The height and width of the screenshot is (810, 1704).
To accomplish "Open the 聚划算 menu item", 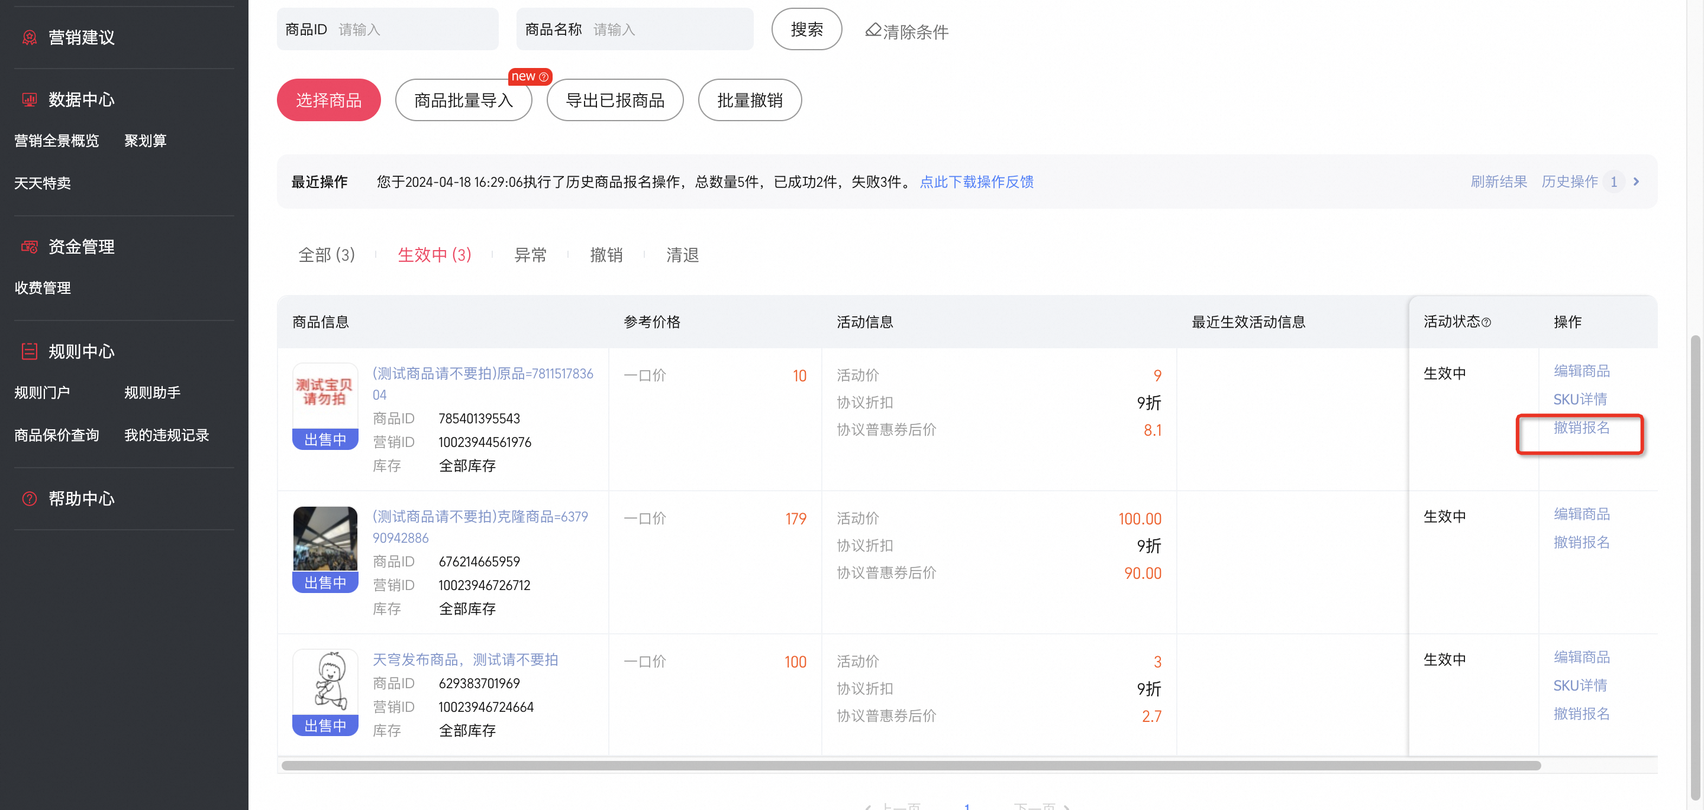I will tap(146, 141).
